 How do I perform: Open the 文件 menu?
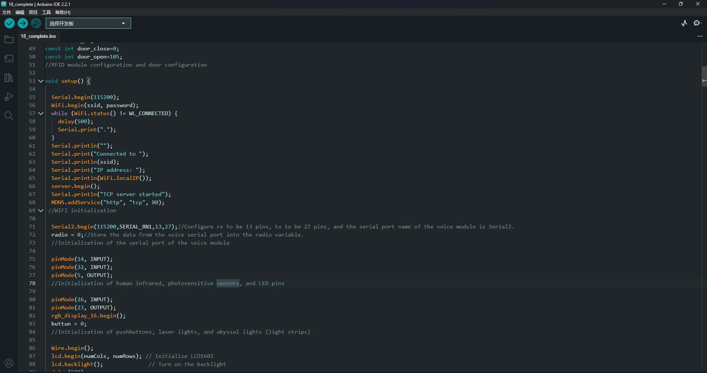point(6,12)
